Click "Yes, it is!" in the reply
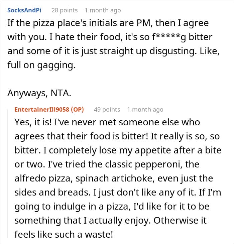 (x=33, y=122)
